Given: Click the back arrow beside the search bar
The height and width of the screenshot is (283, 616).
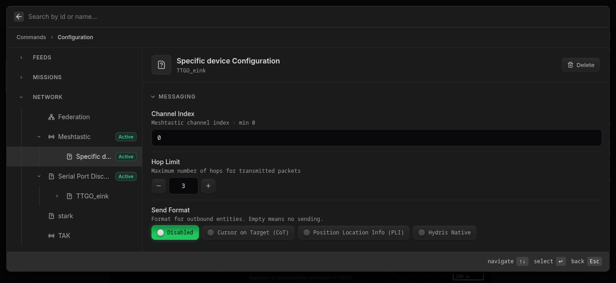Looking at the screenshot, I should tap(18, 17).
